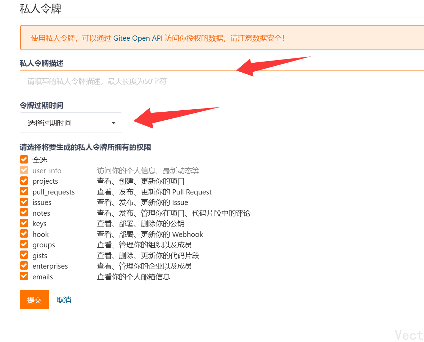Viewport: 424px width, 342px height.
Task: Uncheck the groups permission checkbox
Action: (24, 244)
